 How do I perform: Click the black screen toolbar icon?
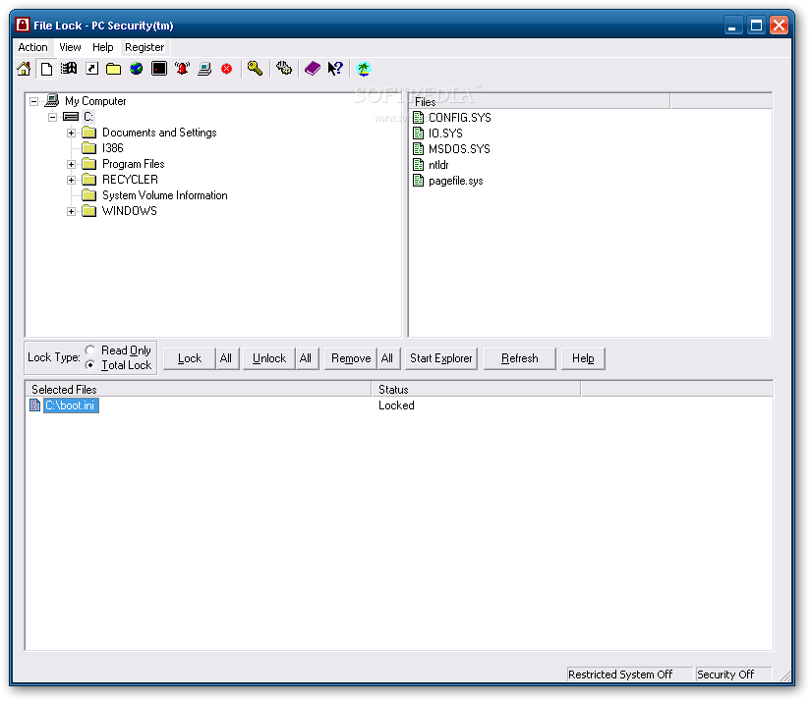pyautogui.click(x=159, y=69)
